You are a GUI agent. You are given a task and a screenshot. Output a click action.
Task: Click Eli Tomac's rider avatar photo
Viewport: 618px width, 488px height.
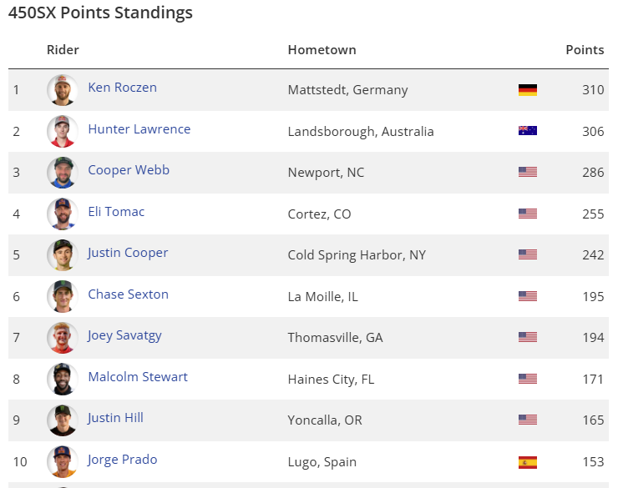62,214
